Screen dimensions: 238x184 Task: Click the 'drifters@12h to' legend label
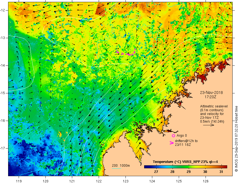pyautogui.click(x=186, y=141)
